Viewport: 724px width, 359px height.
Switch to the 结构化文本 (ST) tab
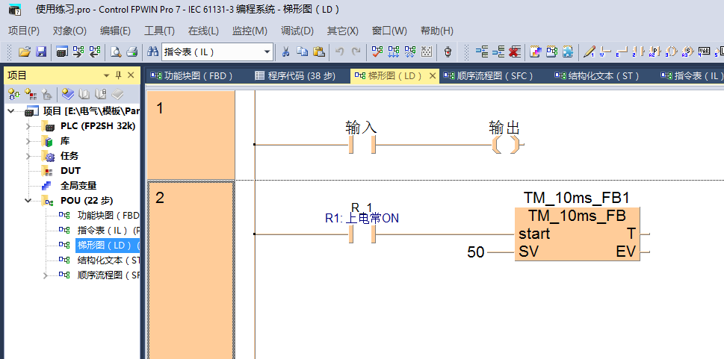pos(597,75)
